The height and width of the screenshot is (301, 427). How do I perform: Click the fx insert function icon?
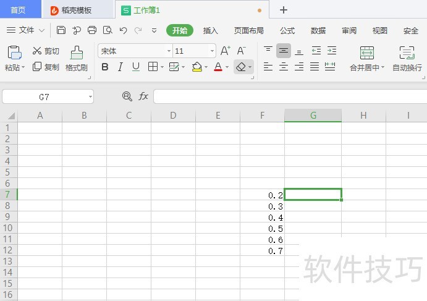click(143, 96)
